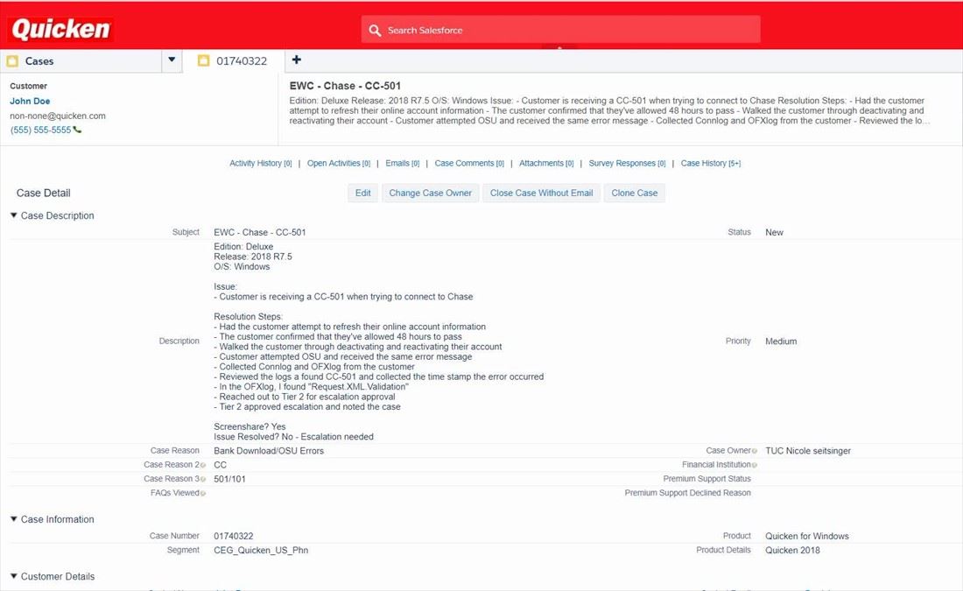Switch to the Cases tab
The width and height of the screenshot is (963, 591).
pos(39,61)
